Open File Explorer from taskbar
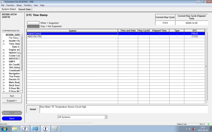This screenshot has width=212, height=132. [15, 129]
